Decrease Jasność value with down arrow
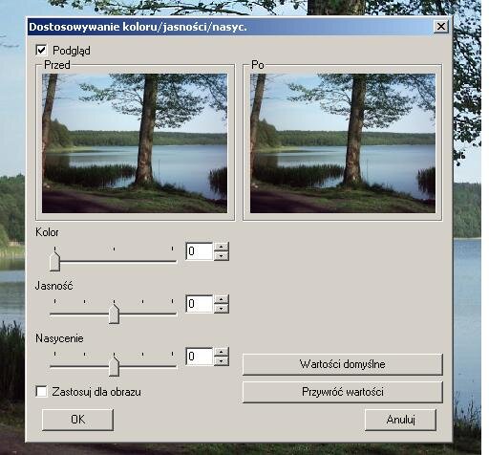The height and width of the screenshot is (455, 489). (x=222, y=308)
